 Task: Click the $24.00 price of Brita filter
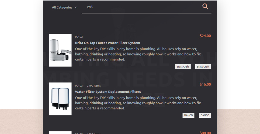coord(205,36)
